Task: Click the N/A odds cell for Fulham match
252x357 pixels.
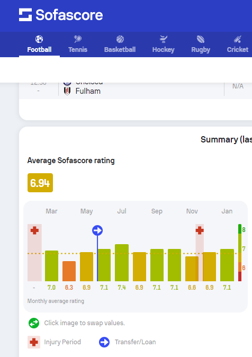Action: [238, 86]
